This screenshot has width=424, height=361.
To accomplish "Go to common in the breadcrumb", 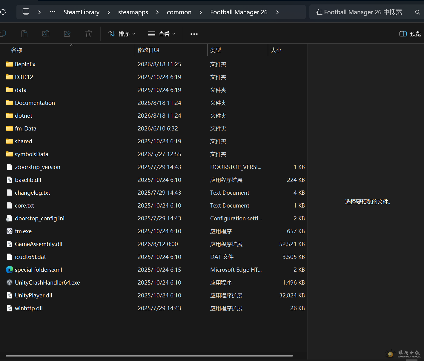I will click(x=179, y=12).
